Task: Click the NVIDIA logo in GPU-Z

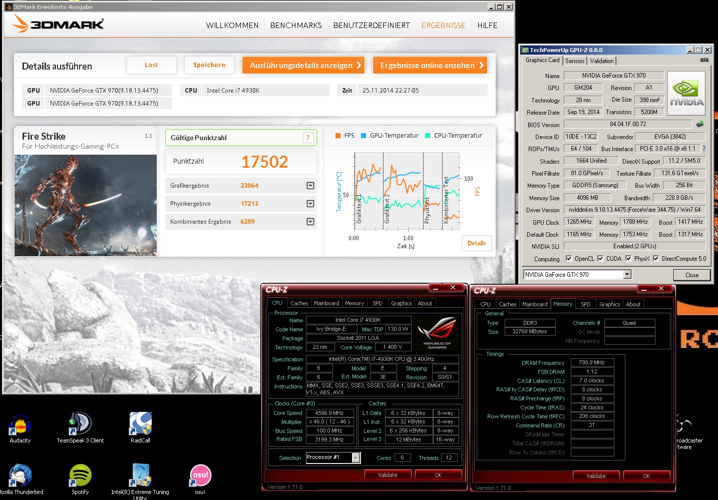Action: click(686, 94)
